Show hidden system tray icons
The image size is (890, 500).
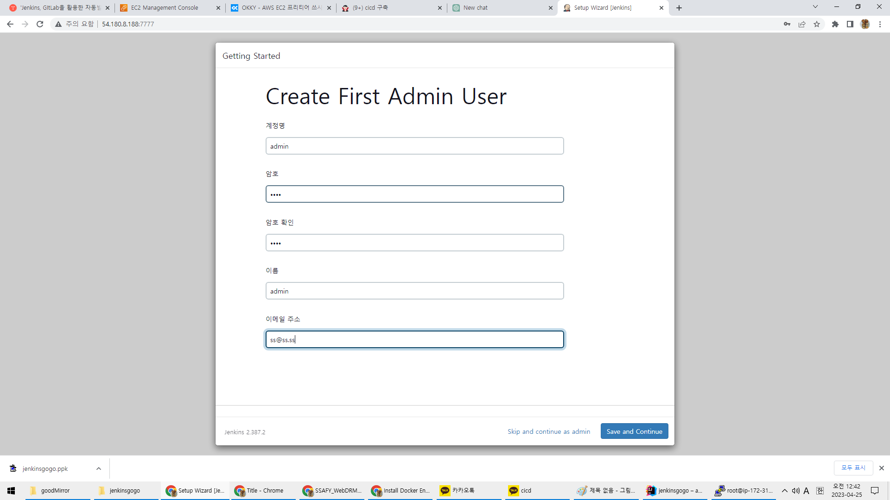(785, 491)
